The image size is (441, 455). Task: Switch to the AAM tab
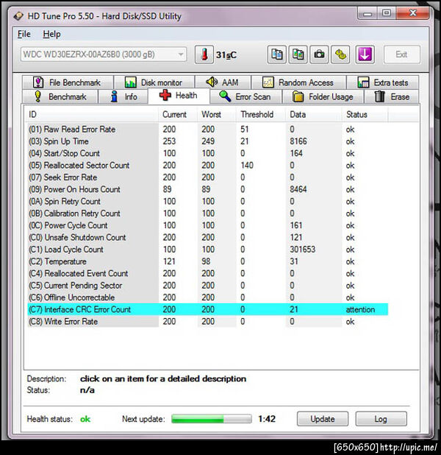pyautogui.click(x=223, y=82)
